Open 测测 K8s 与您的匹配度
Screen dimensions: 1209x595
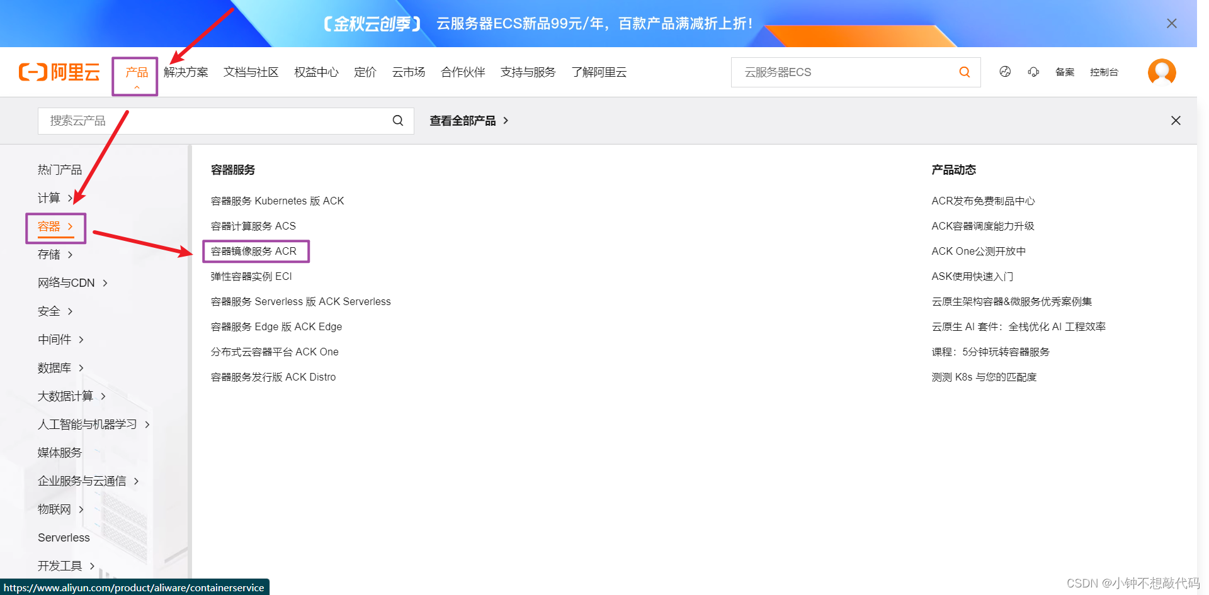pyautogui.click(x=984, y=377)
